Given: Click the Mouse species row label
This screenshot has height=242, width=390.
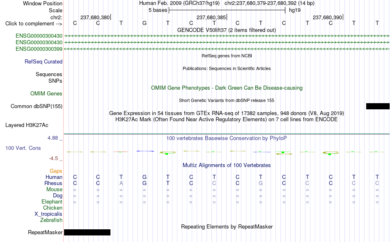Looking at the screenshot, I should coord(54,189).
